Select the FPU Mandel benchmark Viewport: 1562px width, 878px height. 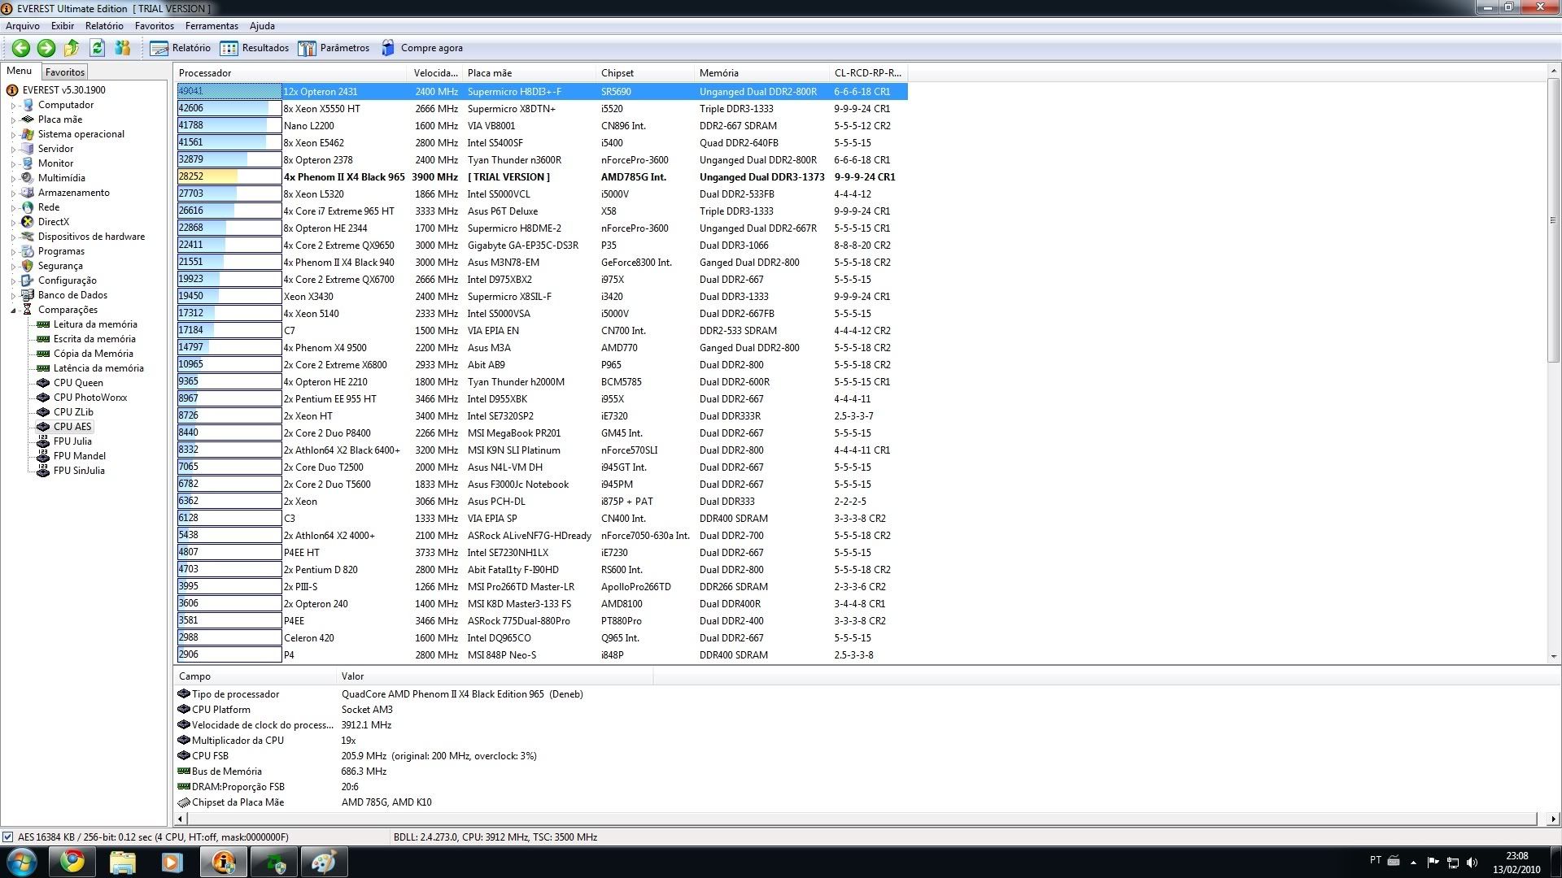(x=80, y=455)
